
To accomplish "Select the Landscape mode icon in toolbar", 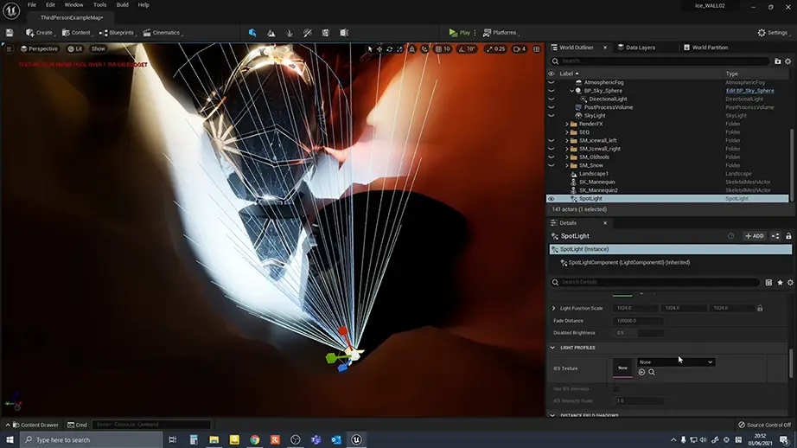I will pos(271,33).
